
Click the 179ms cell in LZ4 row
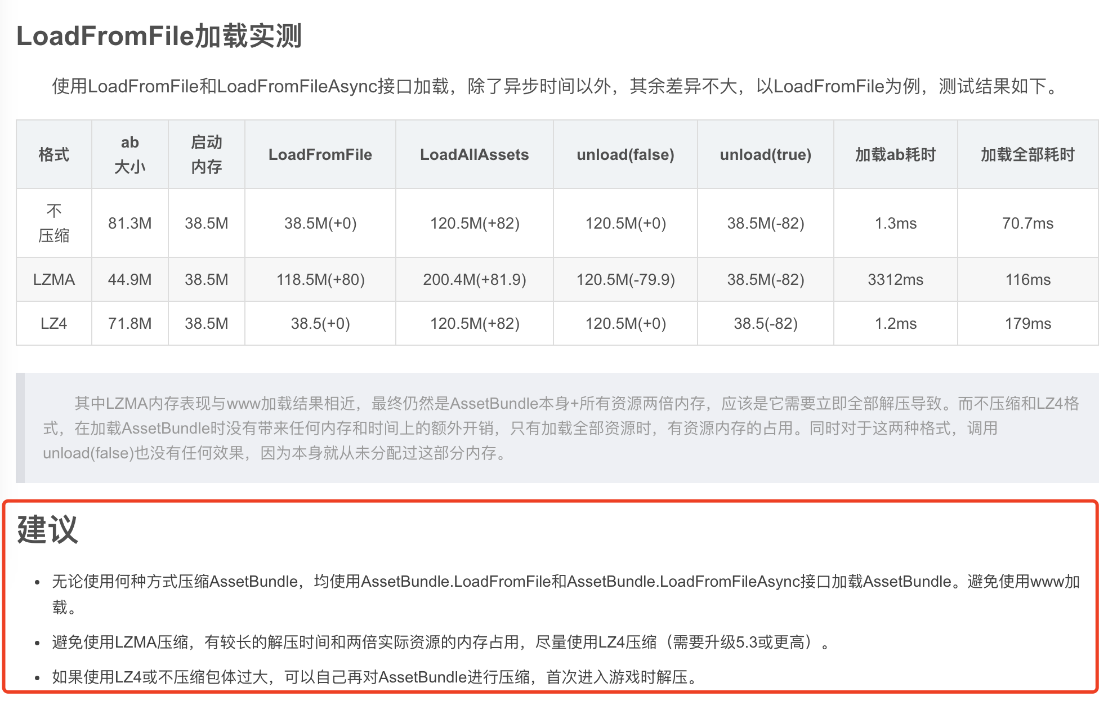[1027, 323]
